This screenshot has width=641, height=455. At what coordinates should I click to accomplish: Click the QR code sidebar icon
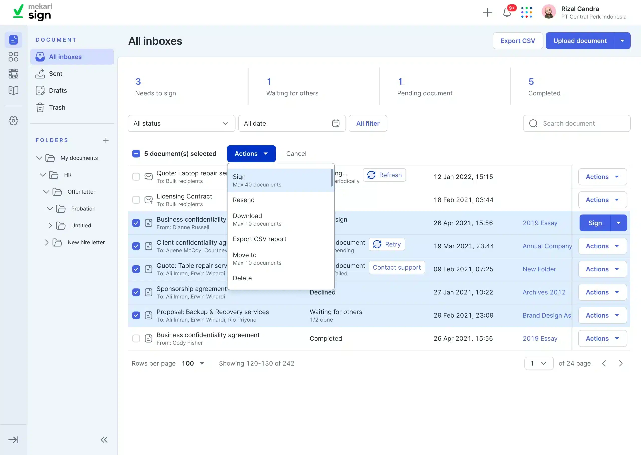(13, 74)
